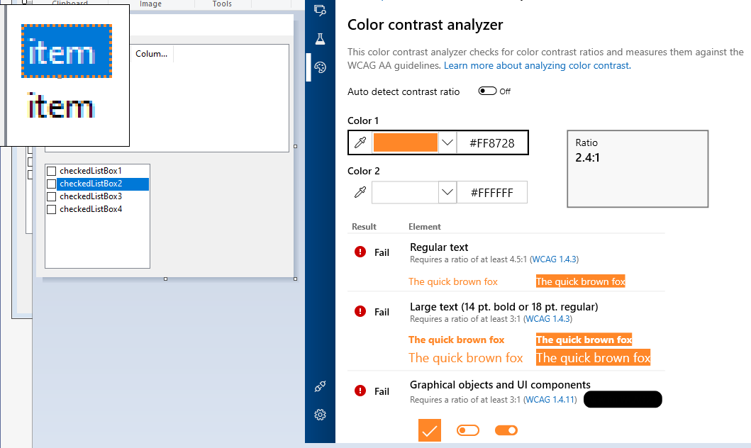Image resolution: width=751 pixels, height=448 pixels.
Task: Click the sample toggle in off state
Action: click(468, 430)
